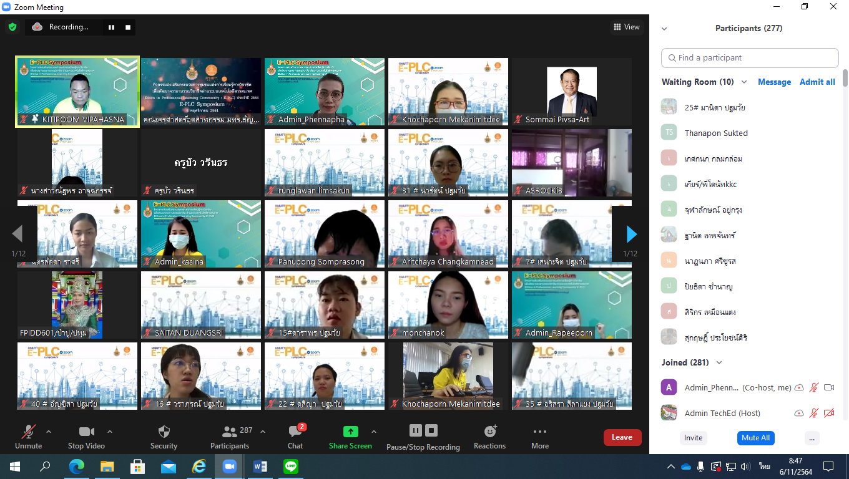Turn off camera with Stop Video
Viewport: 849px width, 479px height.
86,437
